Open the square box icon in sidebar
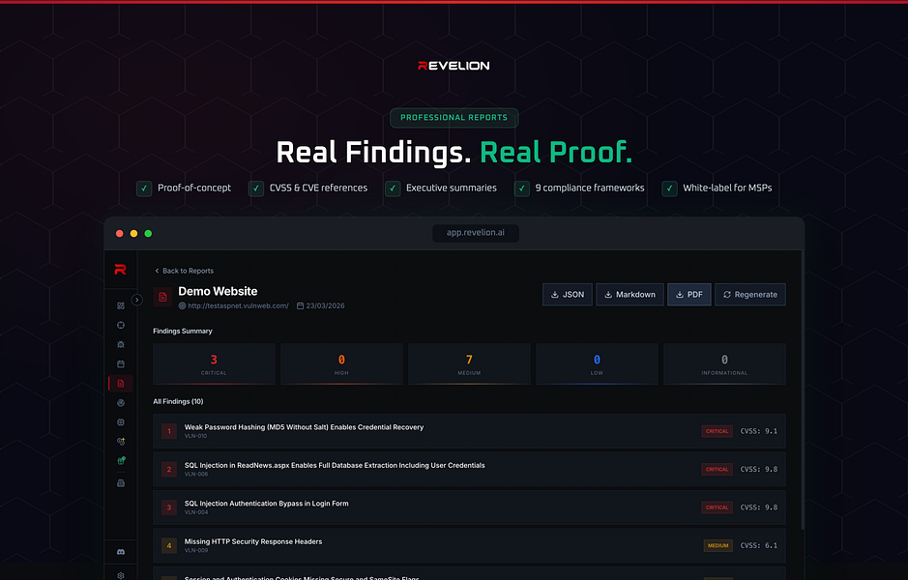The image size is (908, 580). (121, 422)
